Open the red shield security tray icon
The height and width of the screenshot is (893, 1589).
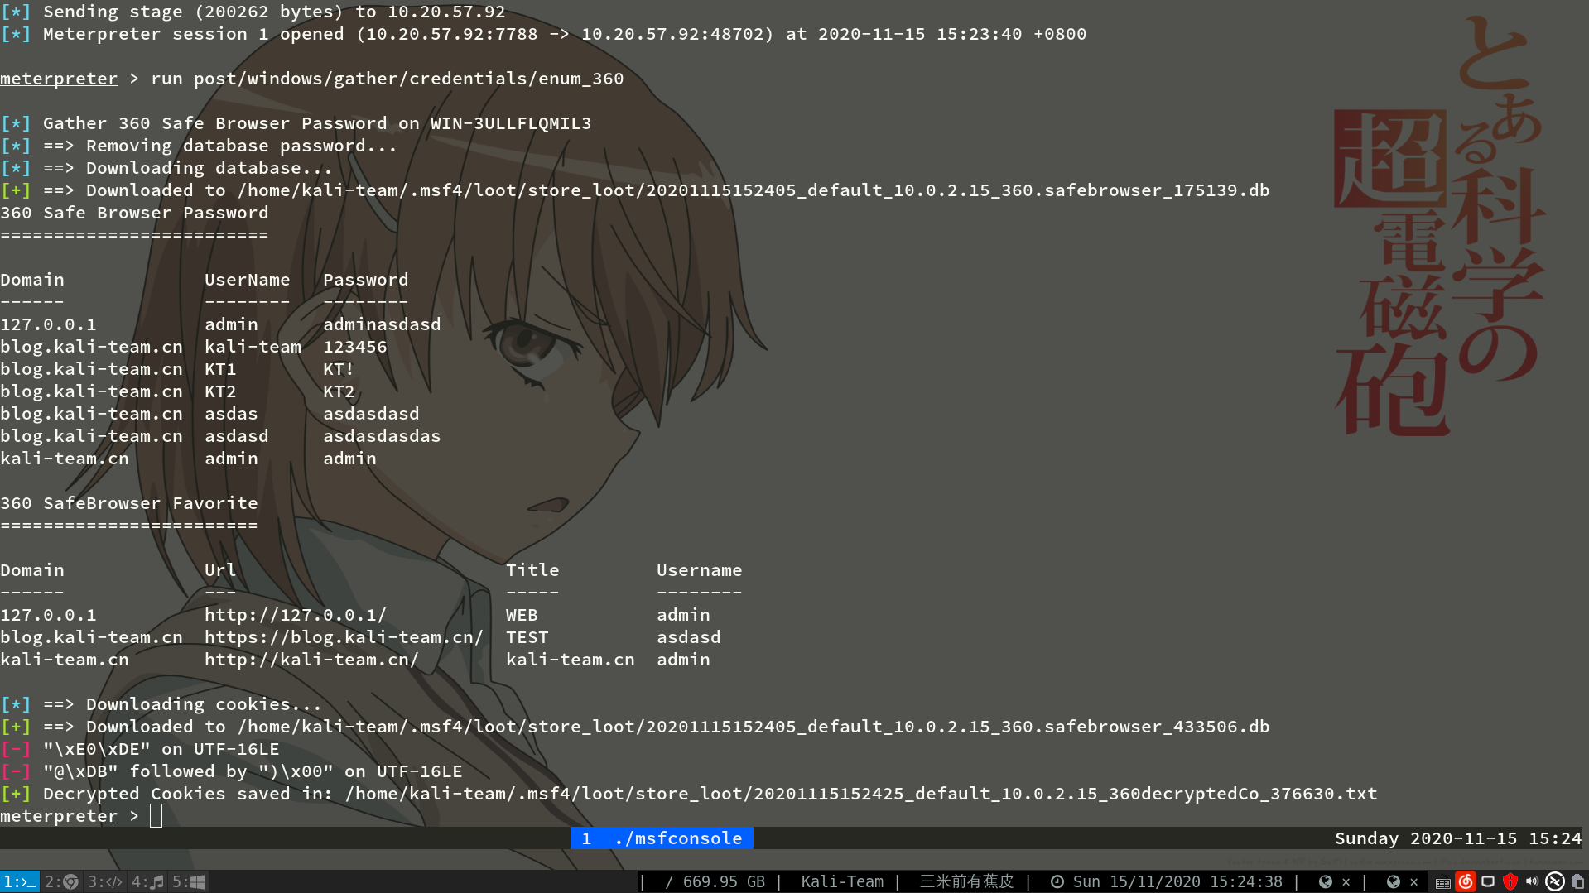click(1510, 882)
